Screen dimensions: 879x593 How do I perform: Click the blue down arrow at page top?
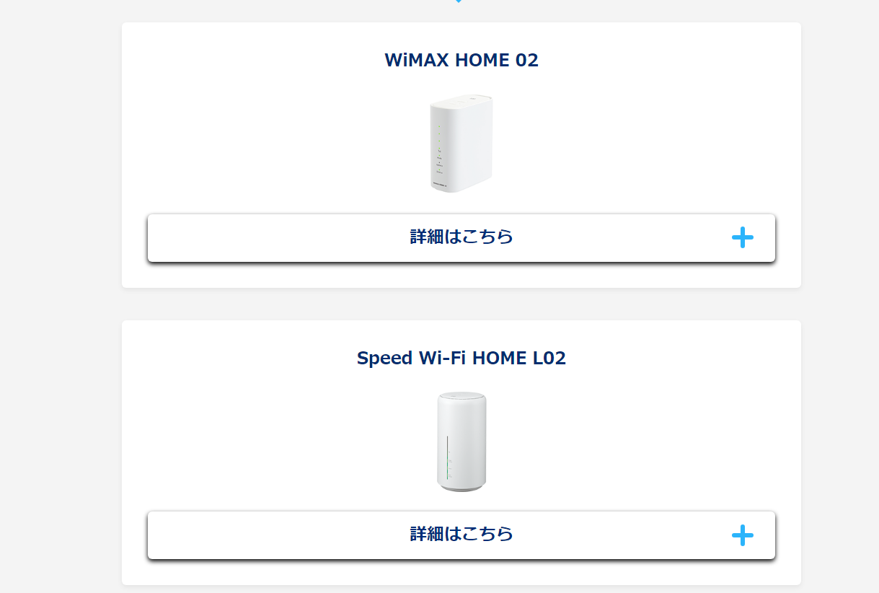tap(459, 1)
